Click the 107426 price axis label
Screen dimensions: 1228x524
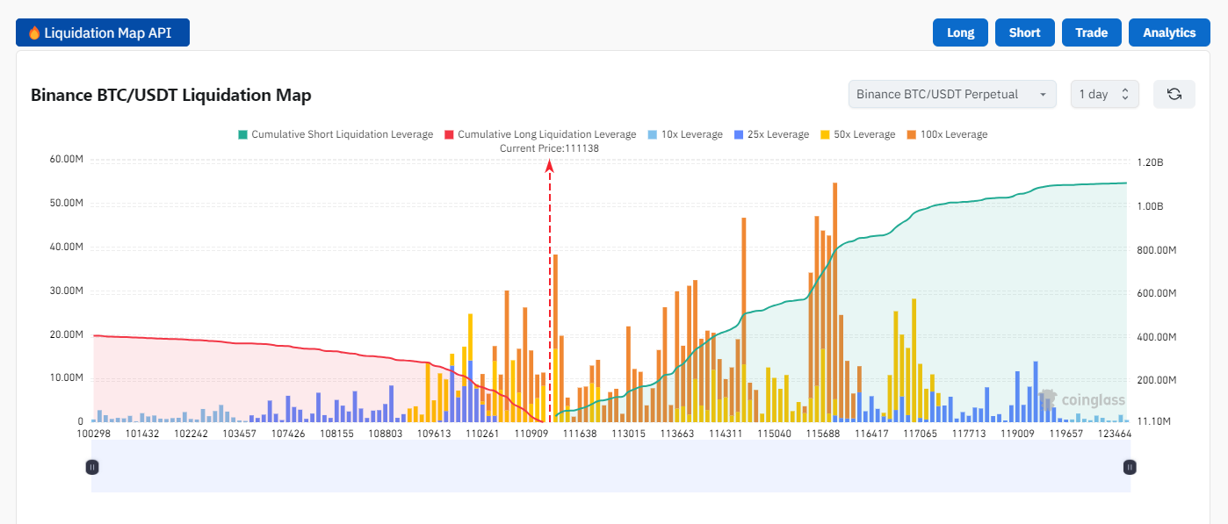pyautogui.click(x=288, y=434)
